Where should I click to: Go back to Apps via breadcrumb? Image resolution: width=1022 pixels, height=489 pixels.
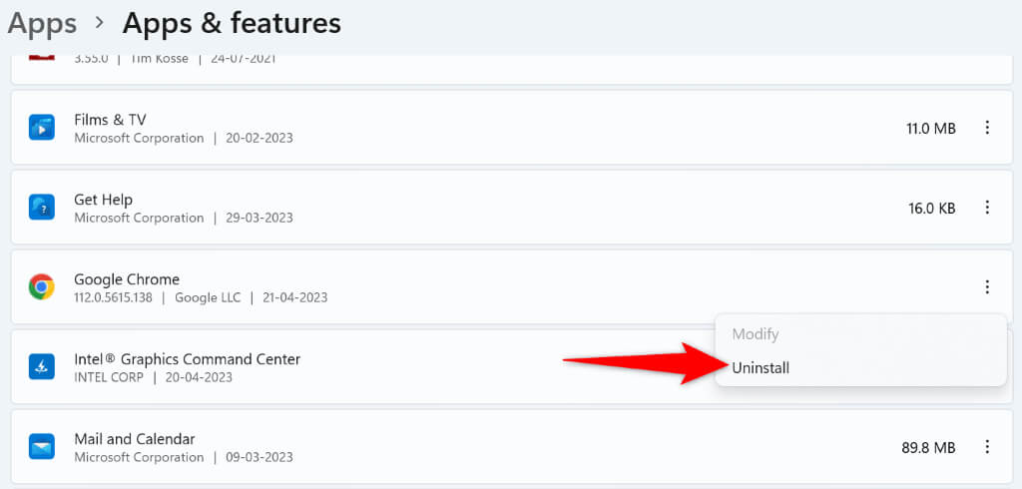42,22
